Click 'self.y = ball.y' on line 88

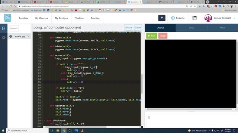pos(72,91)
